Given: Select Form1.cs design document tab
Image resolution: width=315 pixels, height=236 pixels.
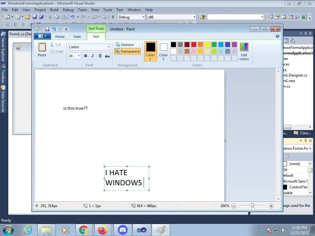Looking at the screenshot, I should [20, 34].
